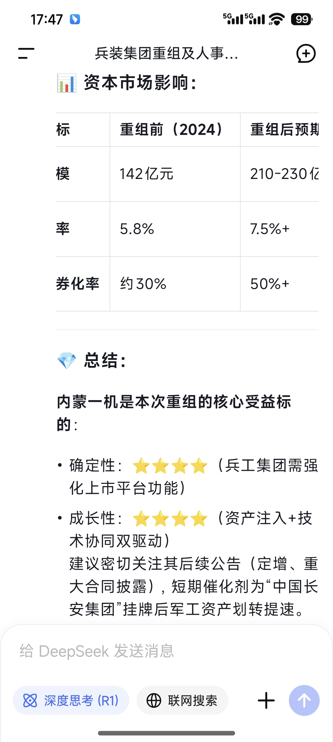
Task: Tap the blue app icon in status bar
Action: pos(75,19)
